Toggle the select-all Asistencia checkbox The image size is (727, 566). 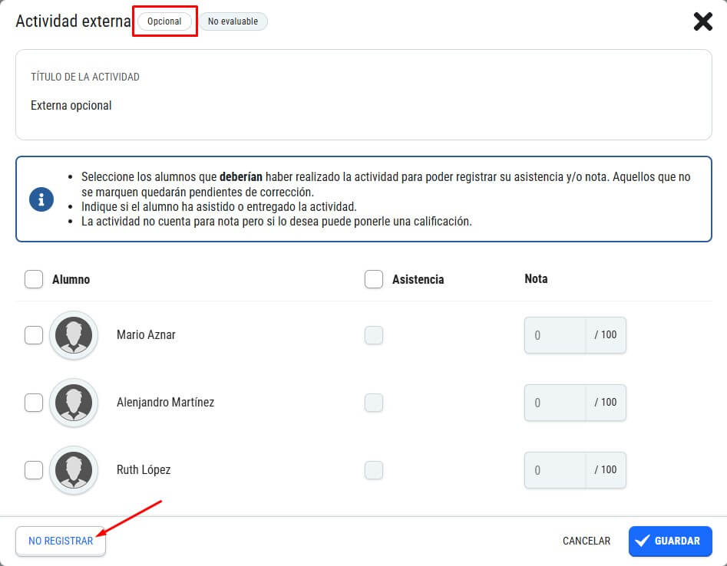[x=374, y=279]
